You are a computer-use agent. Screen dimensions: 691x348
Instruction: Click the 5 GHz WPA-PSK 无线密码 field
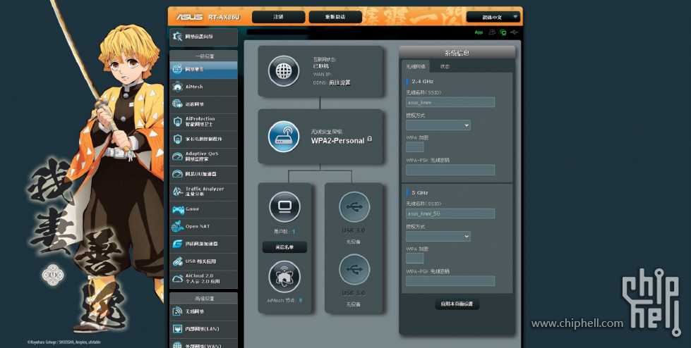(450, 281)
